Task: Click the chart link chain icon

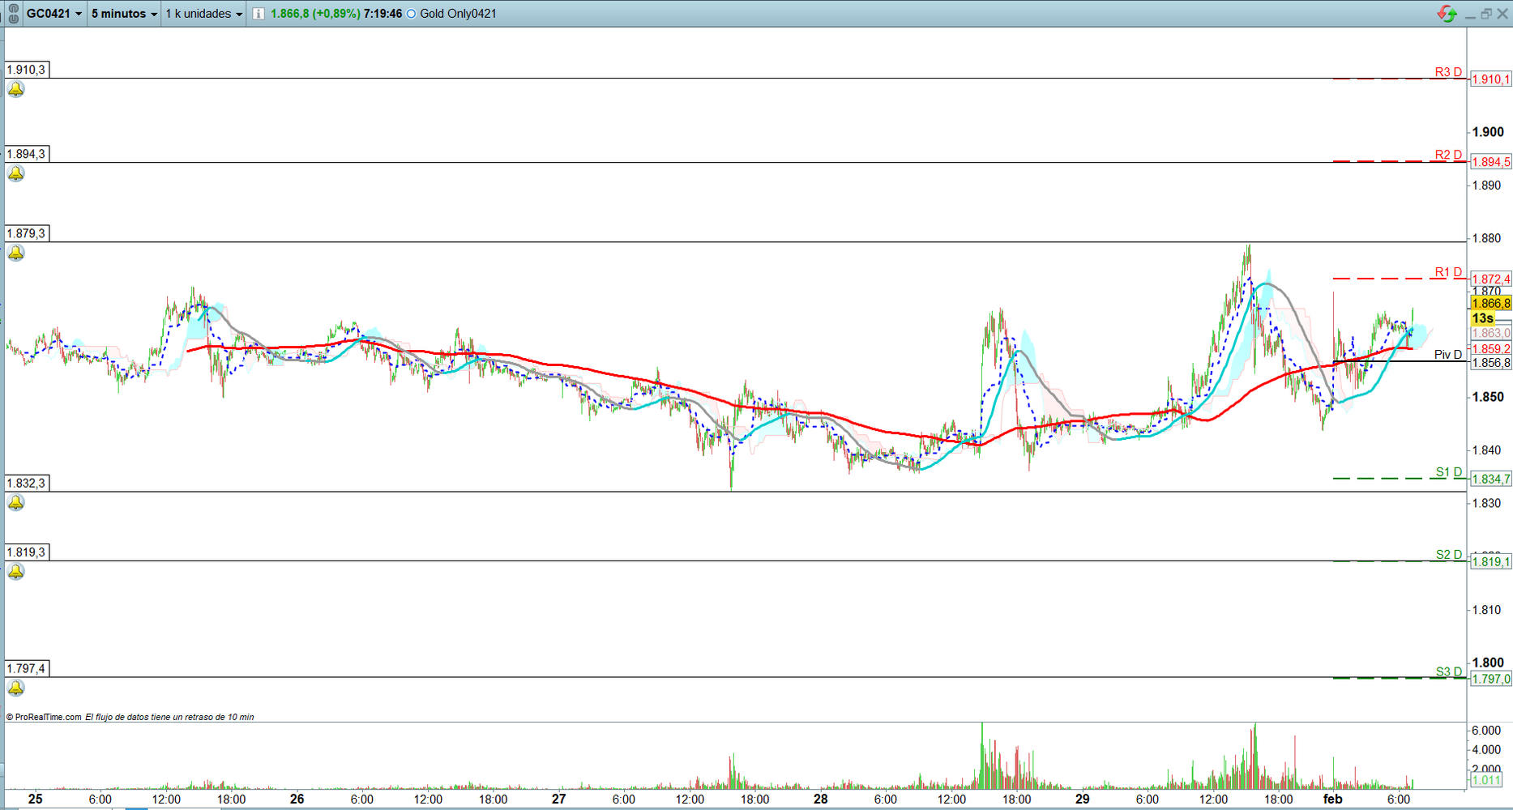Action: coord(13,14)
